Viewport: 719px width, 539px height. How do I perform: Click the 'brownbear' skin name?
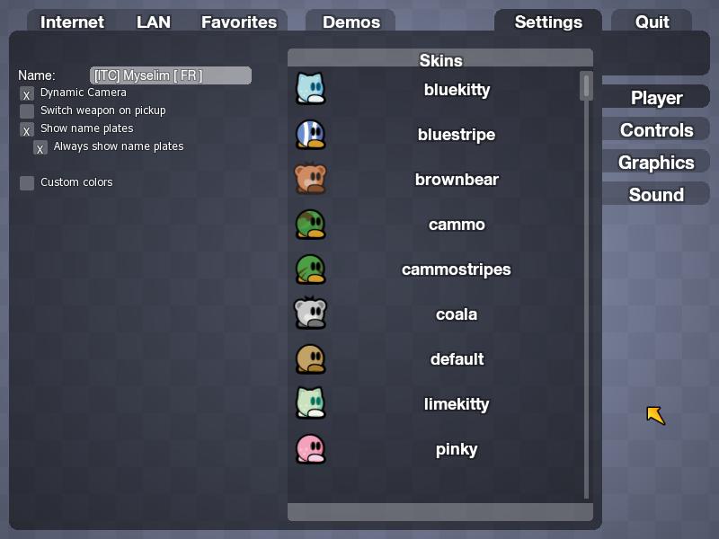tap(457, 179)
